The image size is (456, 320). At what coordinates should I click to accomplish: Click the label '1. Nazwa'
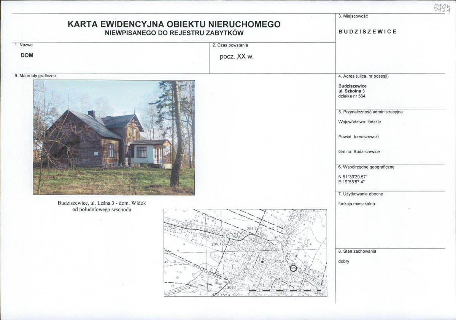point(24,45)
